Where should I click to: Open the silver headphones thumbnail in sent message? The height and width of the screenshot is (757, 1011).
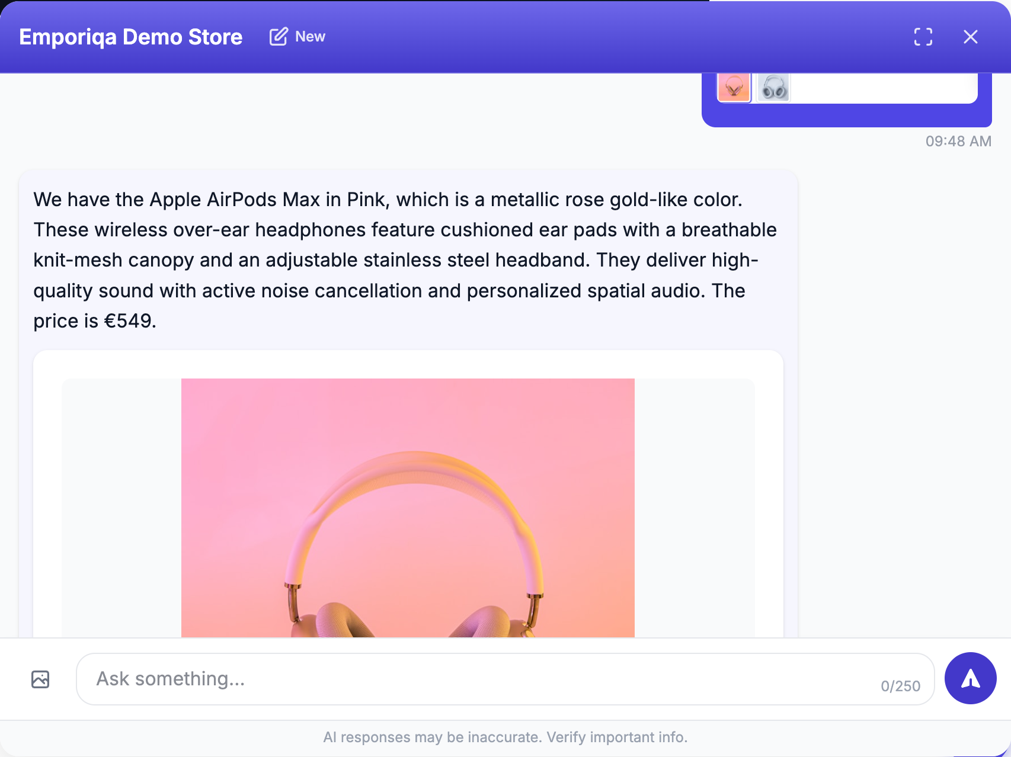coord(774,88)
